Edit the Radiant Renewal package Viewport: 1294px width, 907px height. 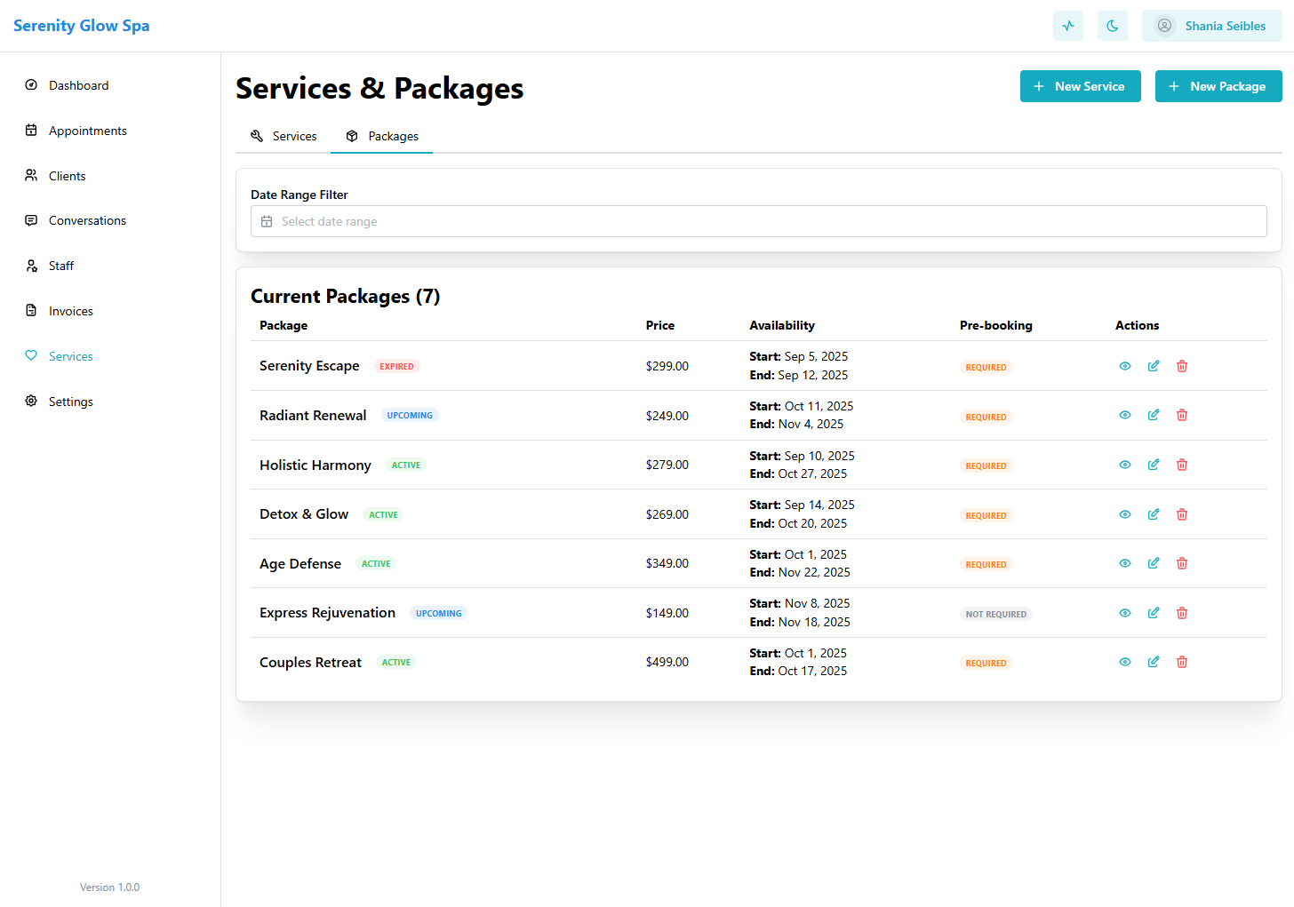tap(1153, 415)
